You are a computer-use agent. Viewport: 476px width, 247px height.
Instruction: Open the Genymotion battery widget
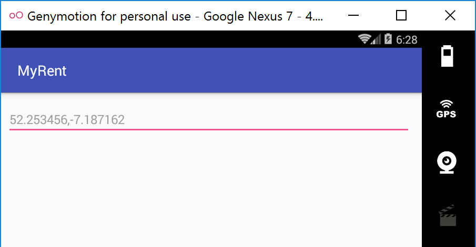447,56
